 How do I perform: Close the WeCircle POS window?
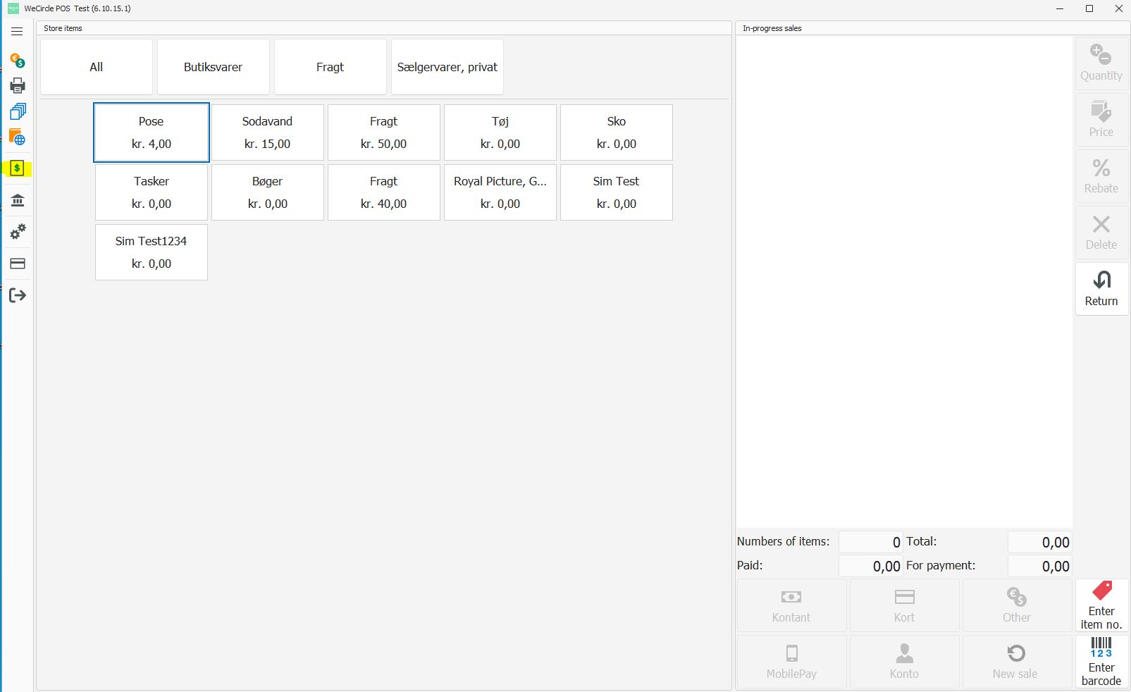(1118, 8)
